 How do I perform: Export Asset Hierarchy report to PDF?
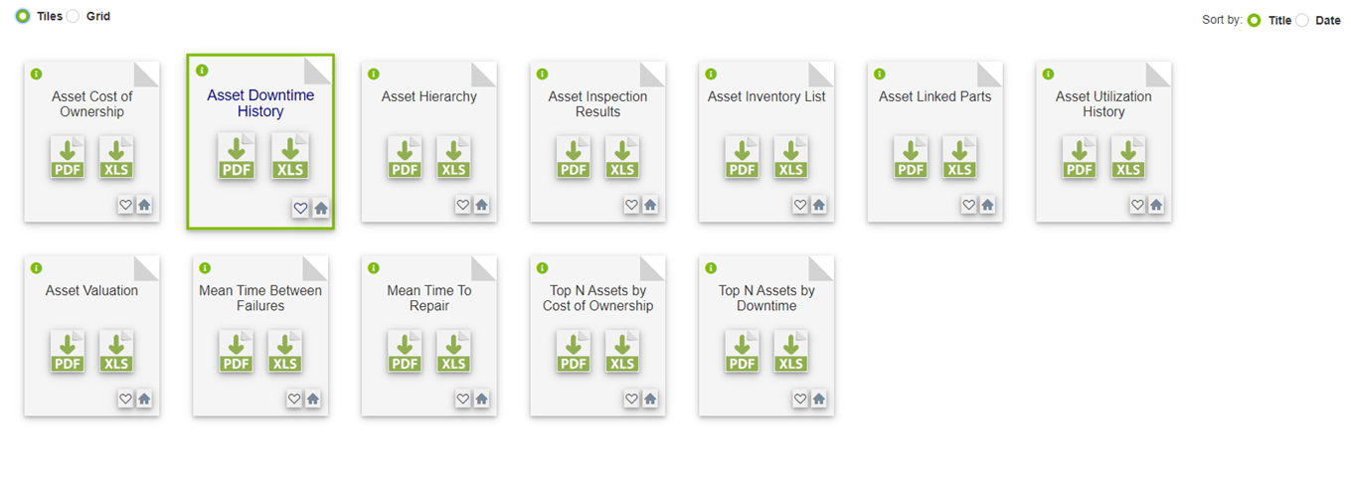click(405, 158)
